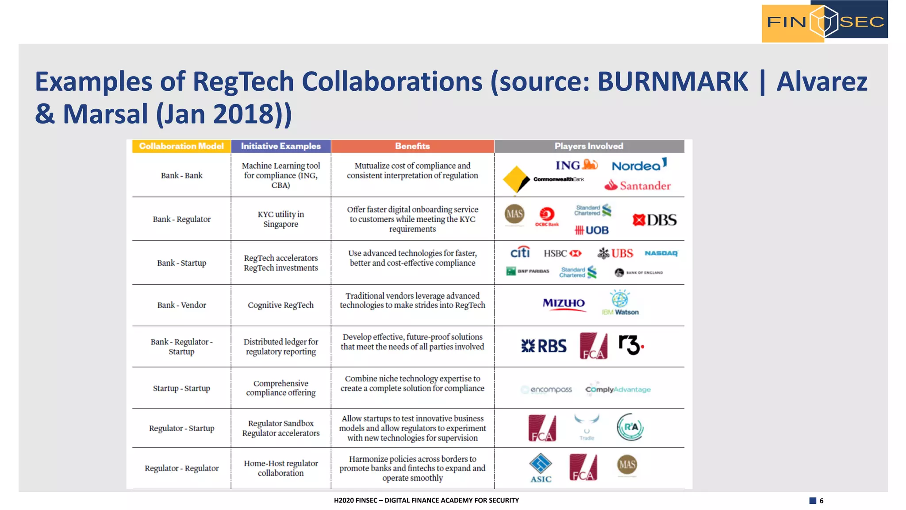Click the Citi logo
This screenshot has height=510, width=906.
520,252
